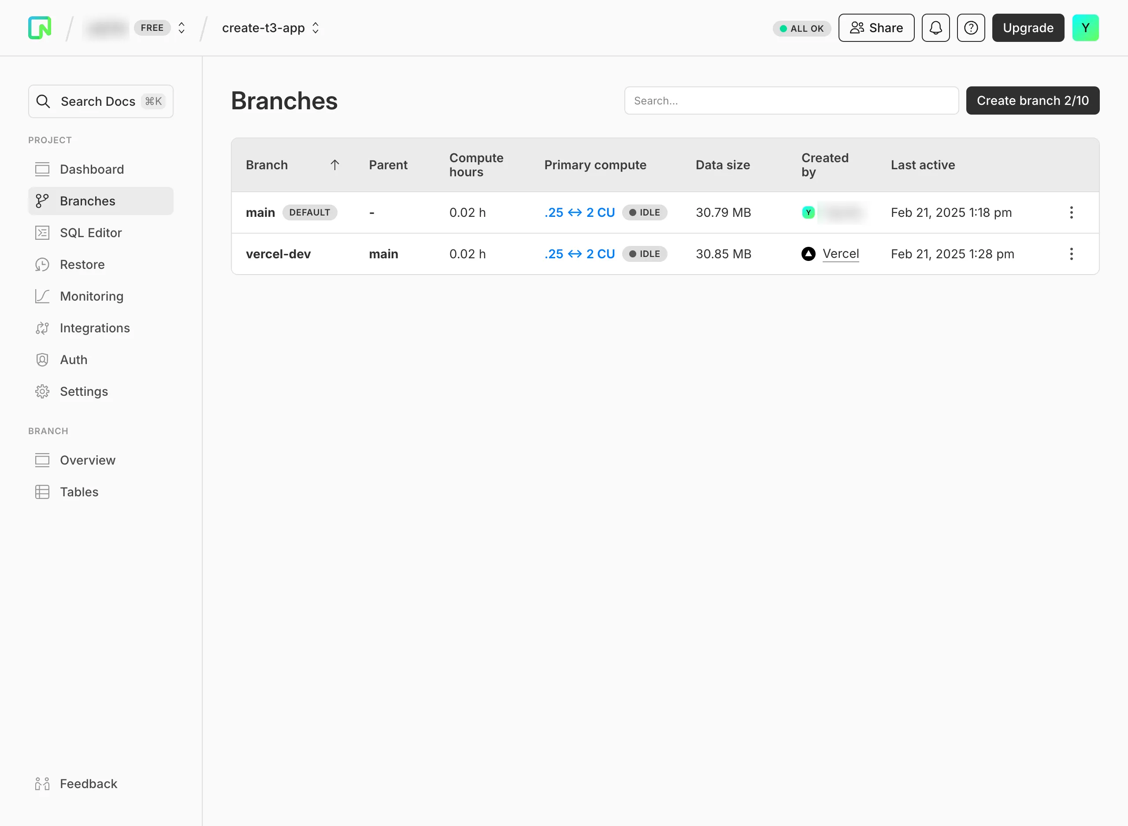
Task: Open branch Tables page
Action: click(101, 492)
